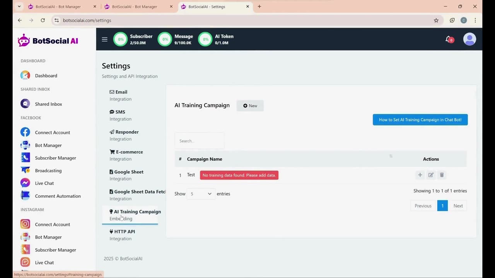Open the Shared Inbox icon
The height and width of the screenshot is (278, 495).
pos(25,104)
